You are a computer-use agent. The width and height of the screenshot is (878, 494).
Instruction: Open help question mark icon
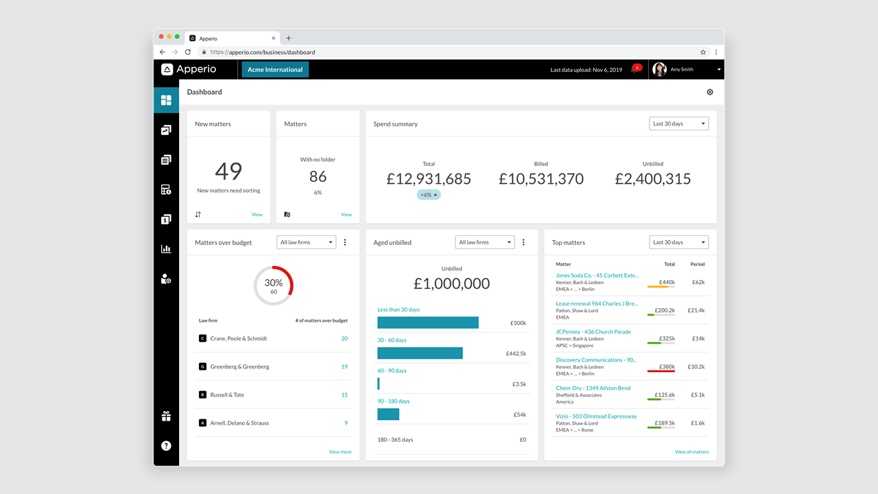[x=166, y=446]
